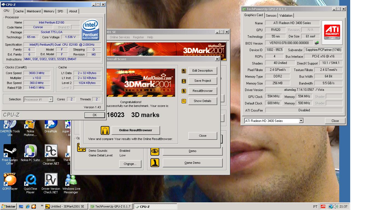Open the Iniciar start menu
Screen dimensions: 377x210
point(8,206)
